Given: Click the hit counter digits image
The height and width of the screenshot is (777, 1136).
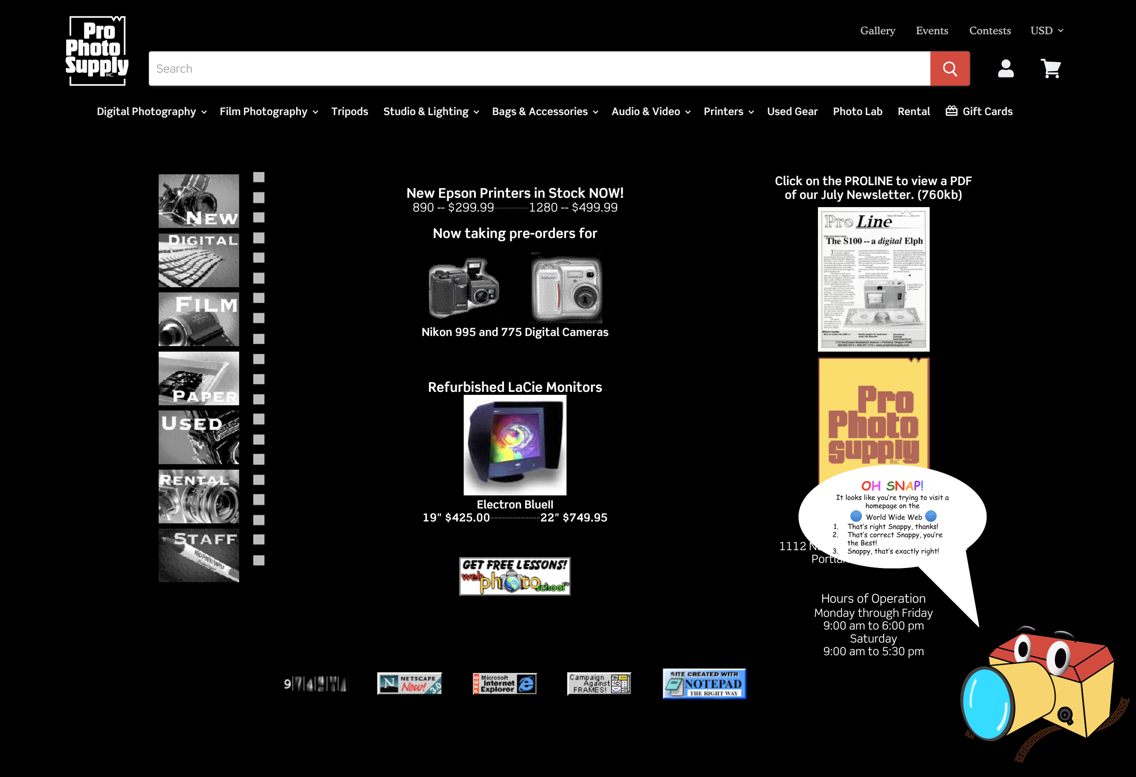Looking at the screenshot, I should coord(315,684).
